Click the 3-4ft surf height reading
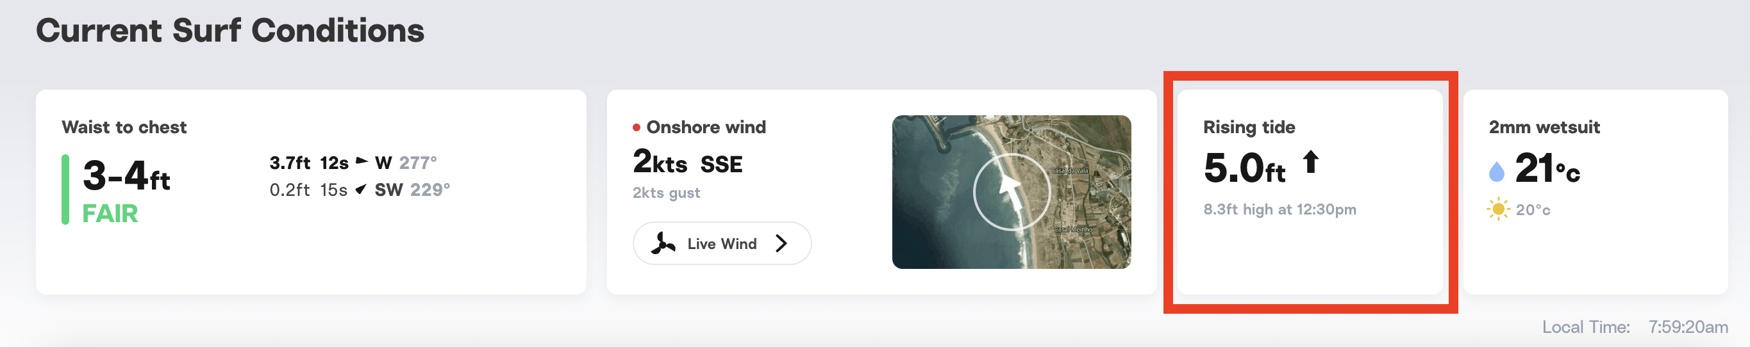The height and width of the screenshot is (347, 1750). point(126,175)
